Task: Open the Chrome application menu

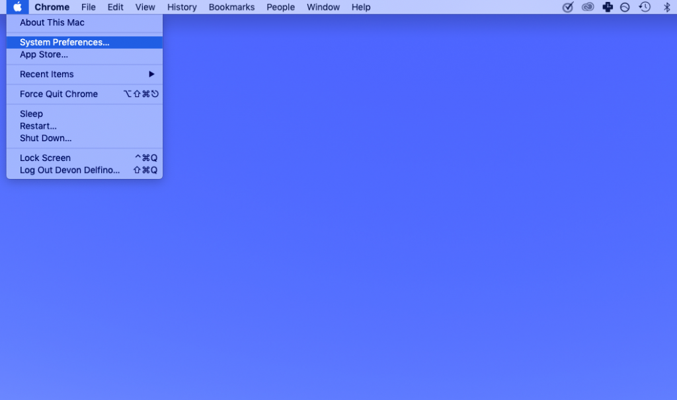Action: pyautogui.click(x=52, y=7)
